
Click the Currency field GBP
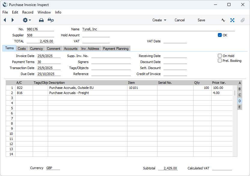pos(53,168)
